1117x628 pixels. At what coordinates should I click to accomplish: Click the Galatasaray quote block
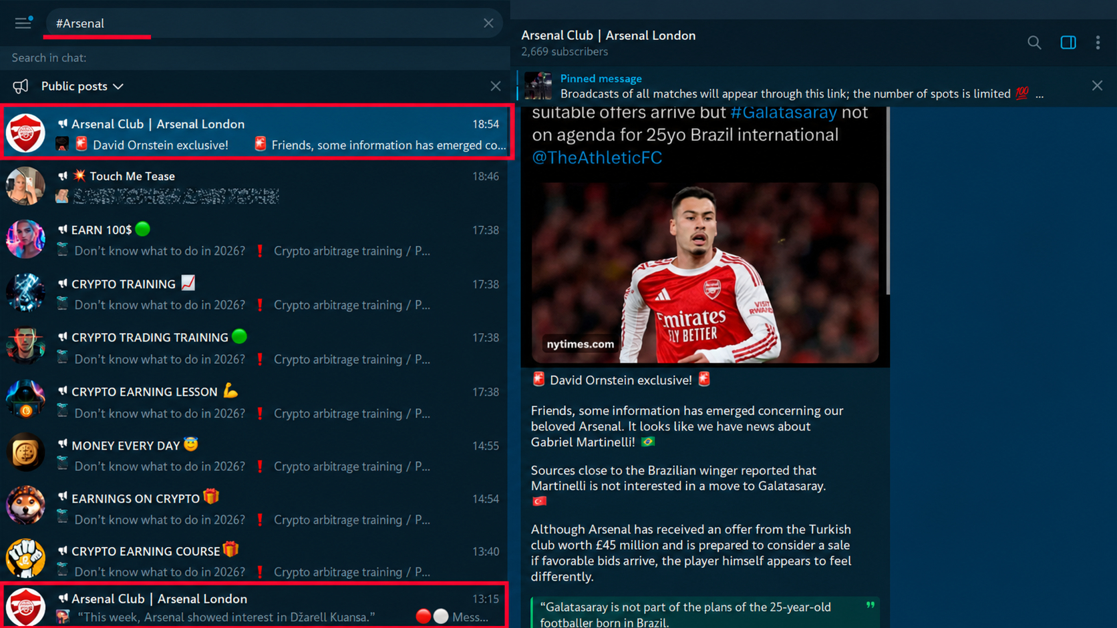705,613
